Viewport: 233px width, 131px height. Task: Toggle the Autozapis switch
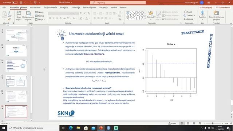point(15,3)
